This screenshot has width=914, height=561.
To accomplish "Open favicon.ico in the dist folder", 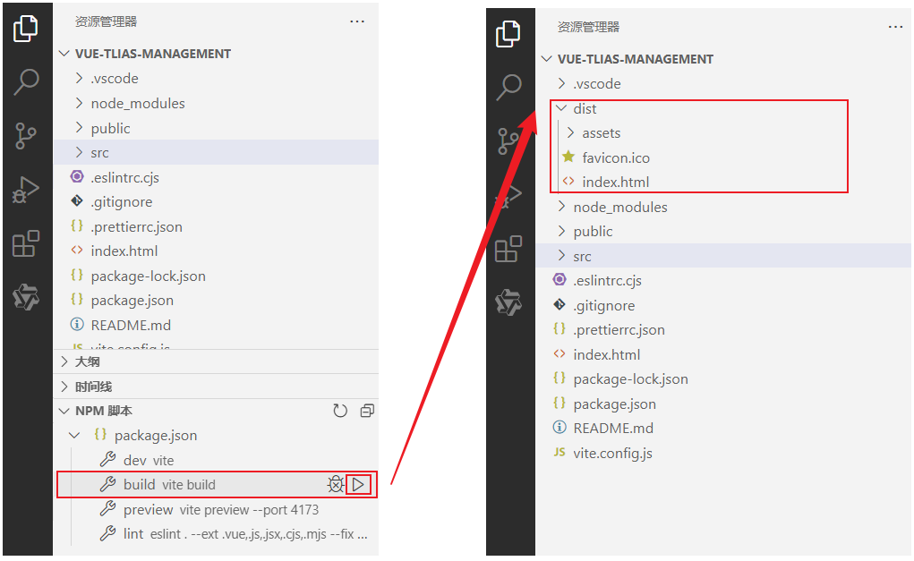I will tap(616, 157).
